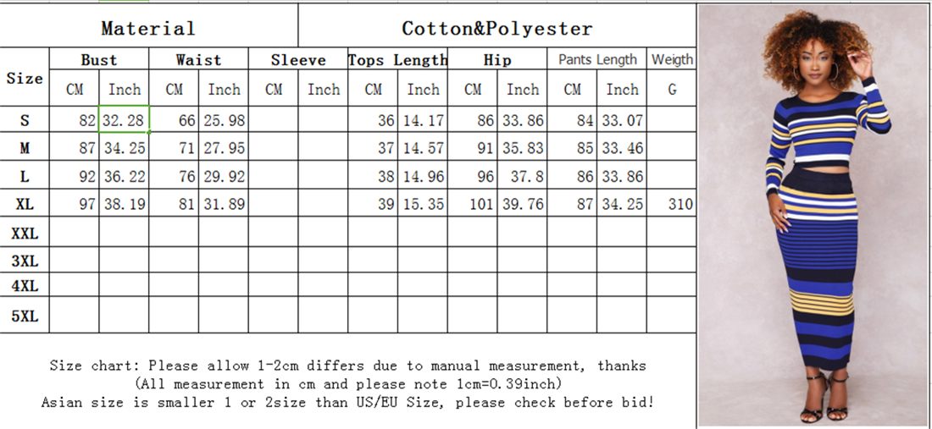Click the empty Sleeve header cell

(298, 60)
